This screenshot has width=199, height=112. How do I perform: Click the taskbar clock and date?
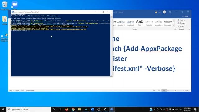click(187, 109)
